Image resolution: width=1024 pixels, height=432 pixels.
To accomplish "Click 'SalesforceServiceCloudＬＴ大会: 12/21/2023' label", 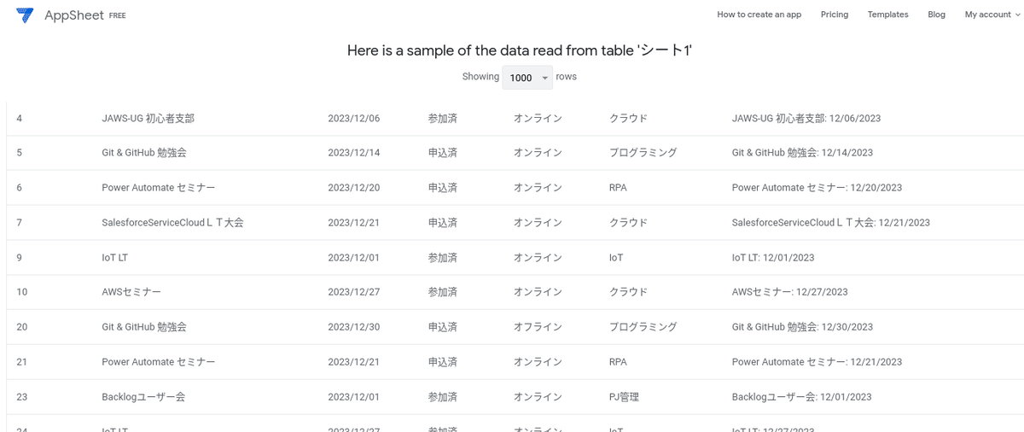I will [831, 223].
